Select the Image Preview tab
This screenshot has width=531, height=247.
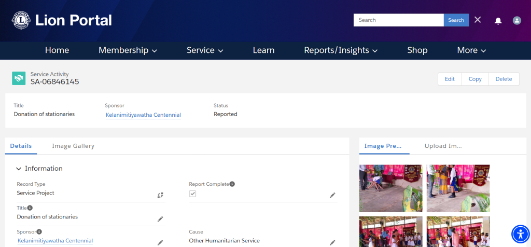tap(383, 146)
